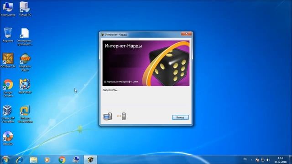
Task: Launch the VMware Workstation shortcut
Action: tap(25, 114)
